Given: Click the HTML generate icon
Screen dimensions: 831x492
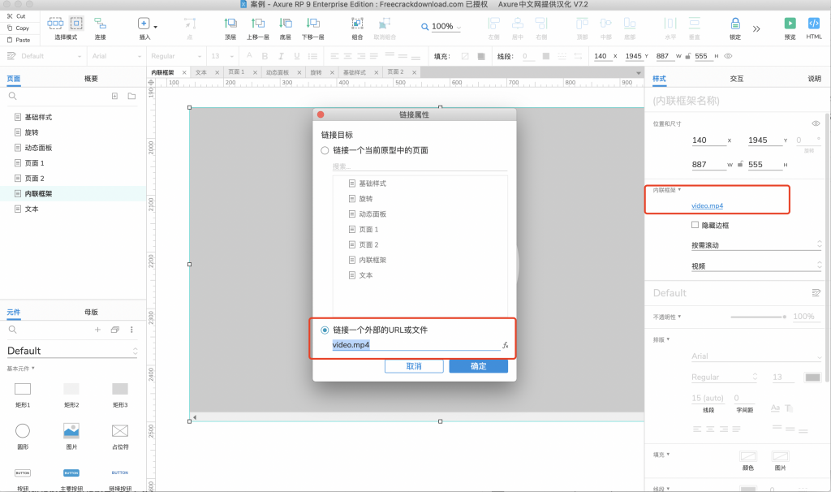Looking at the screenshot, I should tap(814, 24).
